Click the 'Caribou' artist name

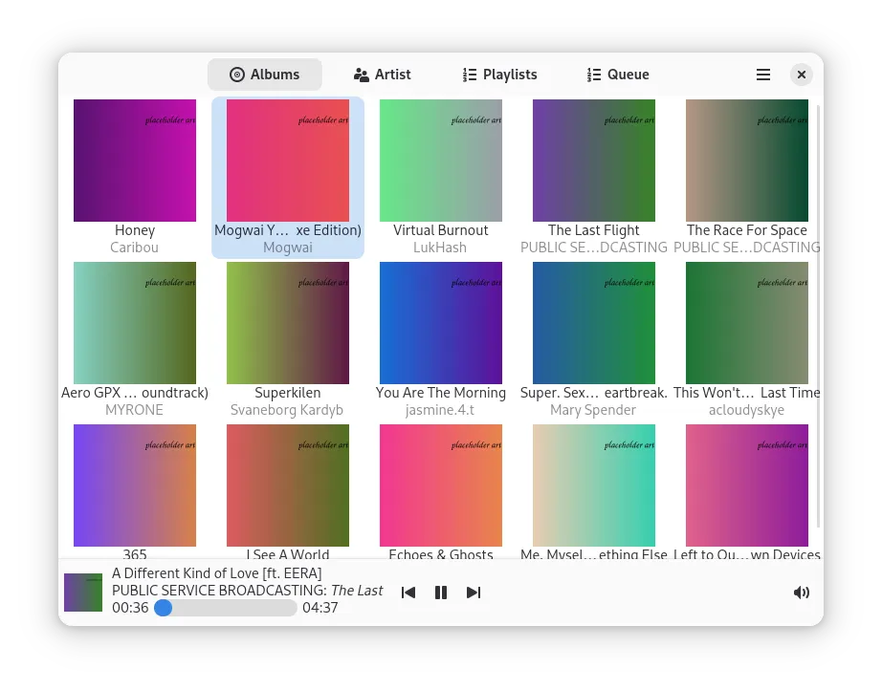pos(135,248)
